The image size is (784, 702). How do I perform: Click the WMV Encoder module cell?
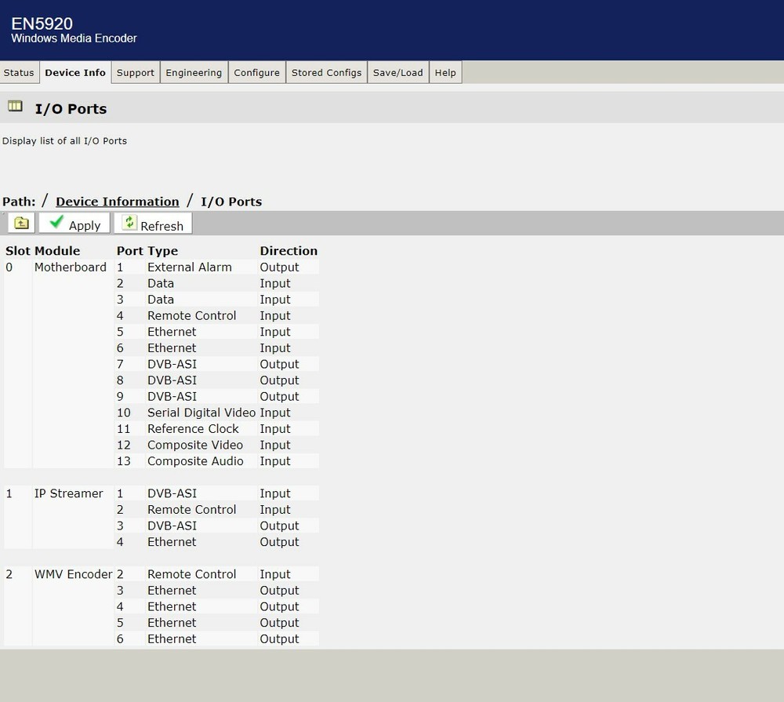[74, 574]
